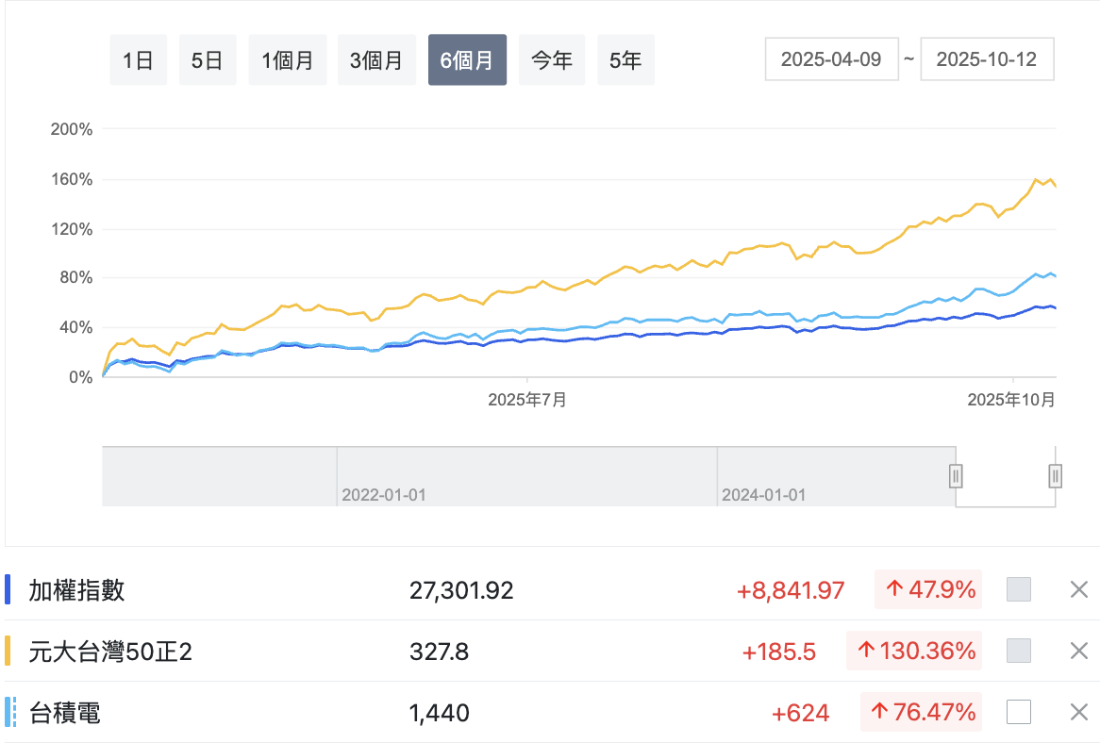Select the 6個月 range button

467,60
